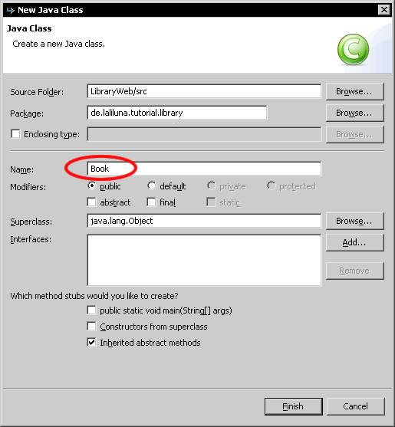Image resolution: width=395 pixels, height=427 pixels.
Task: Enable the Enclosing type checkbox
Action: [15, 133]
